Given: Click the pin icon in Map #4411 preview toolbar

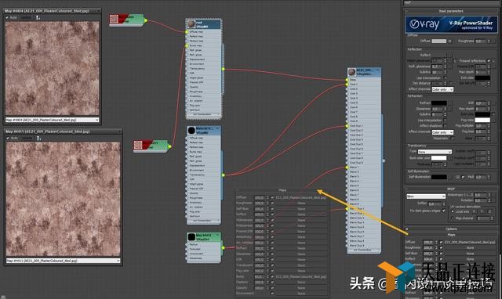Looking at the screenshot, I should pos(38,138).
